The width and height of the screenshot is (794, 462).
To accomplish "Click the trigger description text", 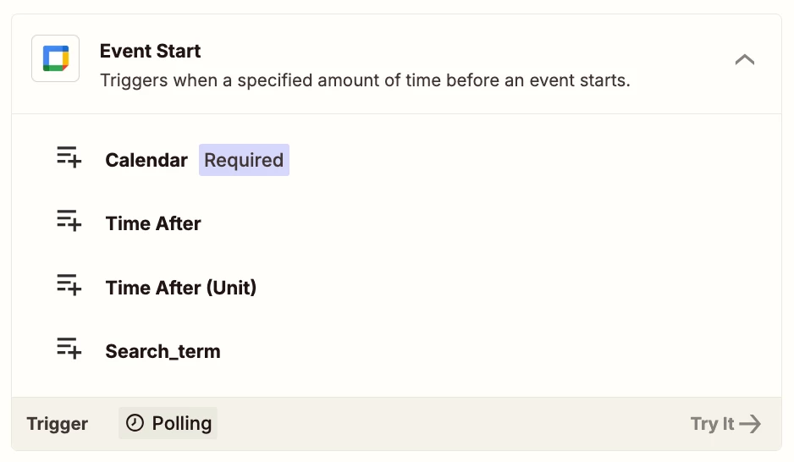I will pos(365,80).
